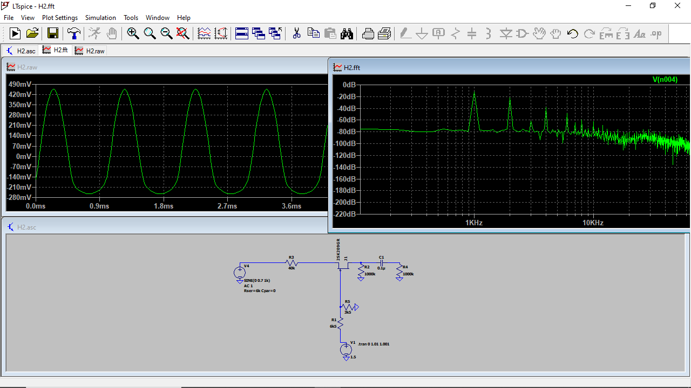This screenshot has height=388, width=691.
Task: Click the Undo arrow icon
Action: coord(573,33)
